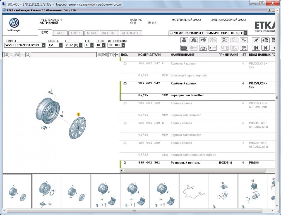Click the thumbnail strip horizontal scrollbar

click(x=135, y=211)
